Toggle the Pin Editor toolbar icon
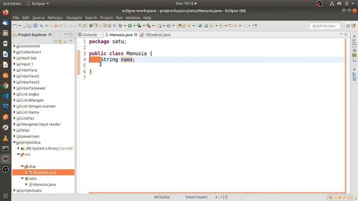This screenshot has height=201, width=358. 255,26
